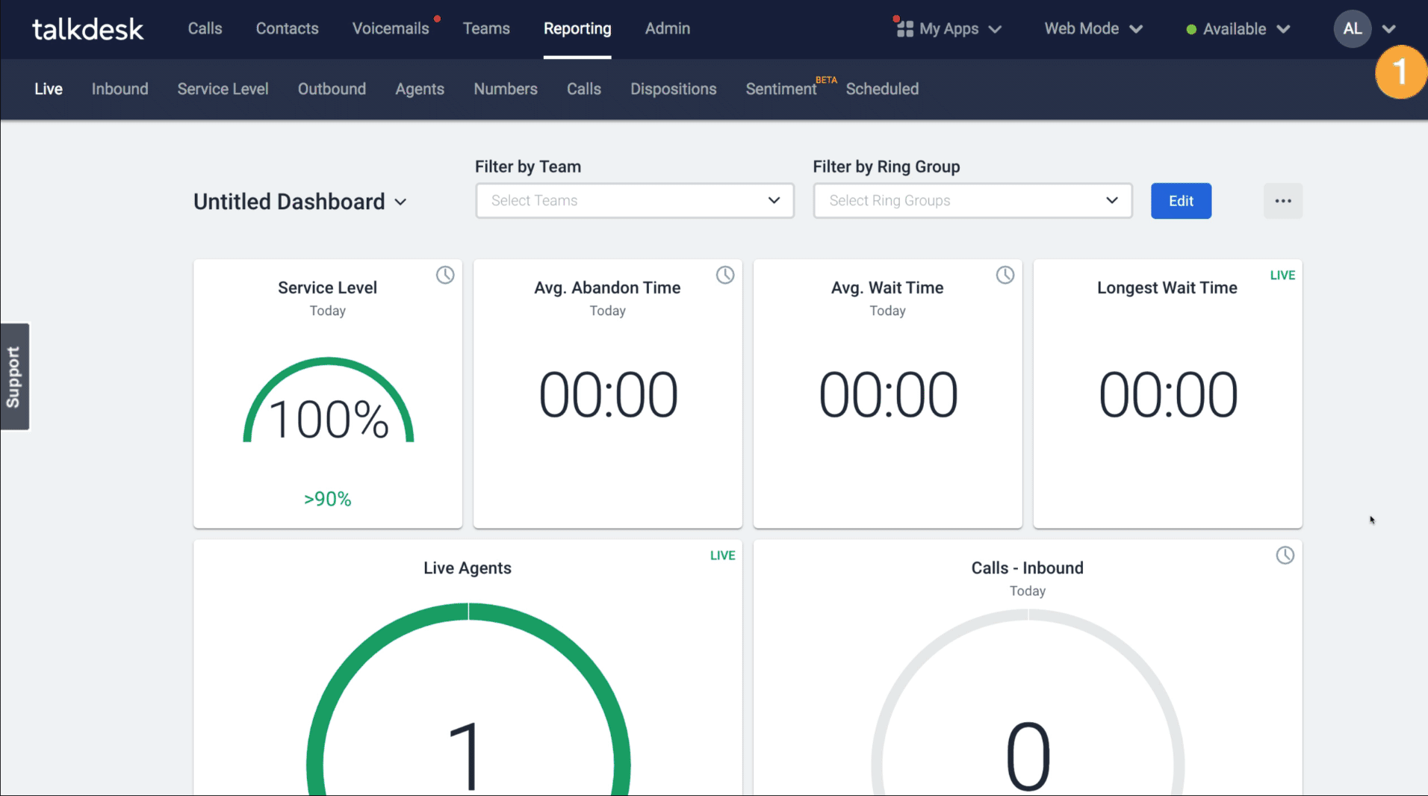The height and width of the screenshot is (796, 1428).
Task: Expand the Select Teams dropdown
Action: [x=634, y=200]
